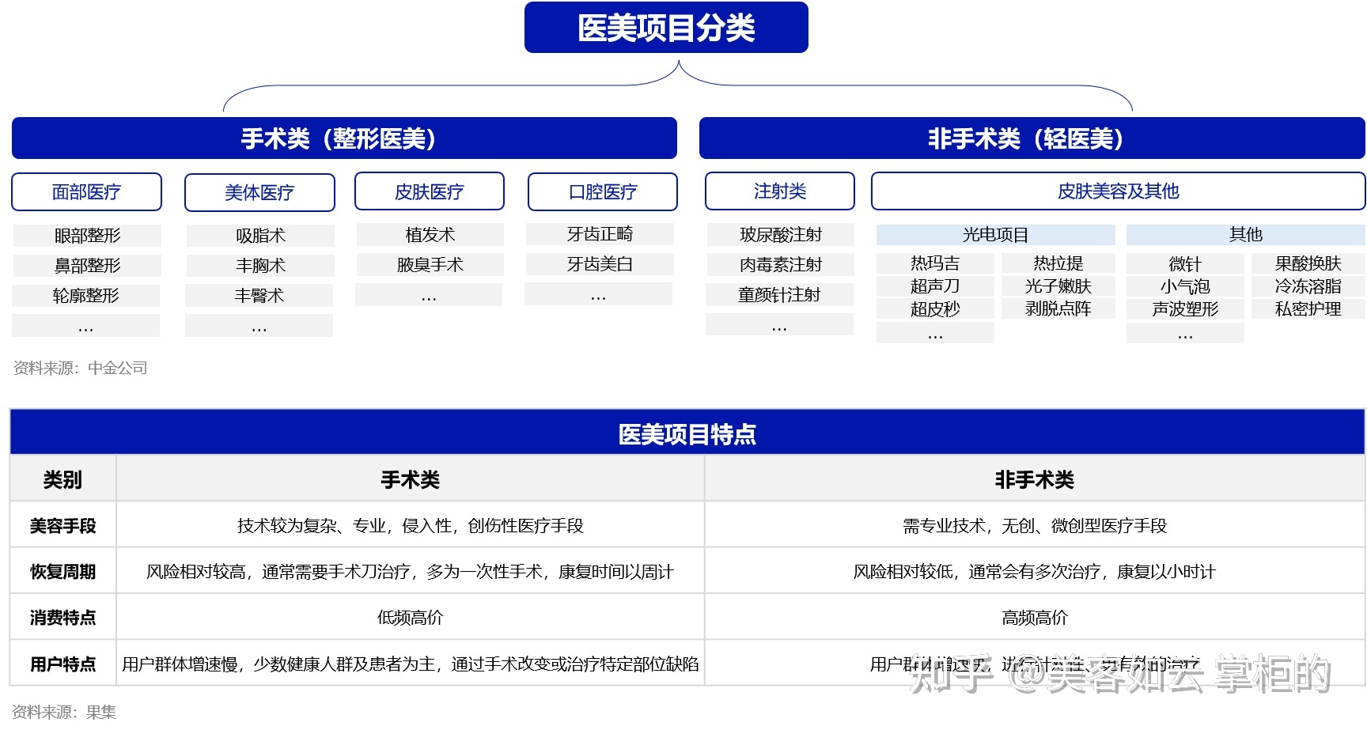The height and width of the screenshot is (730, 1367).
Task: Select the 注射类 category box
Action: [x=779, y=191]
